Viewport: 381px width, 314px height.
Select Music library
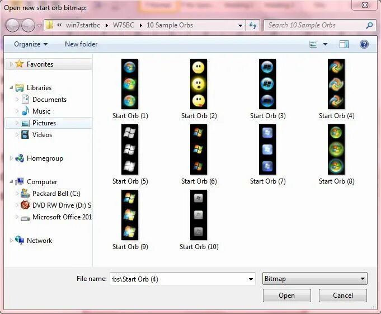coord(41,111)
